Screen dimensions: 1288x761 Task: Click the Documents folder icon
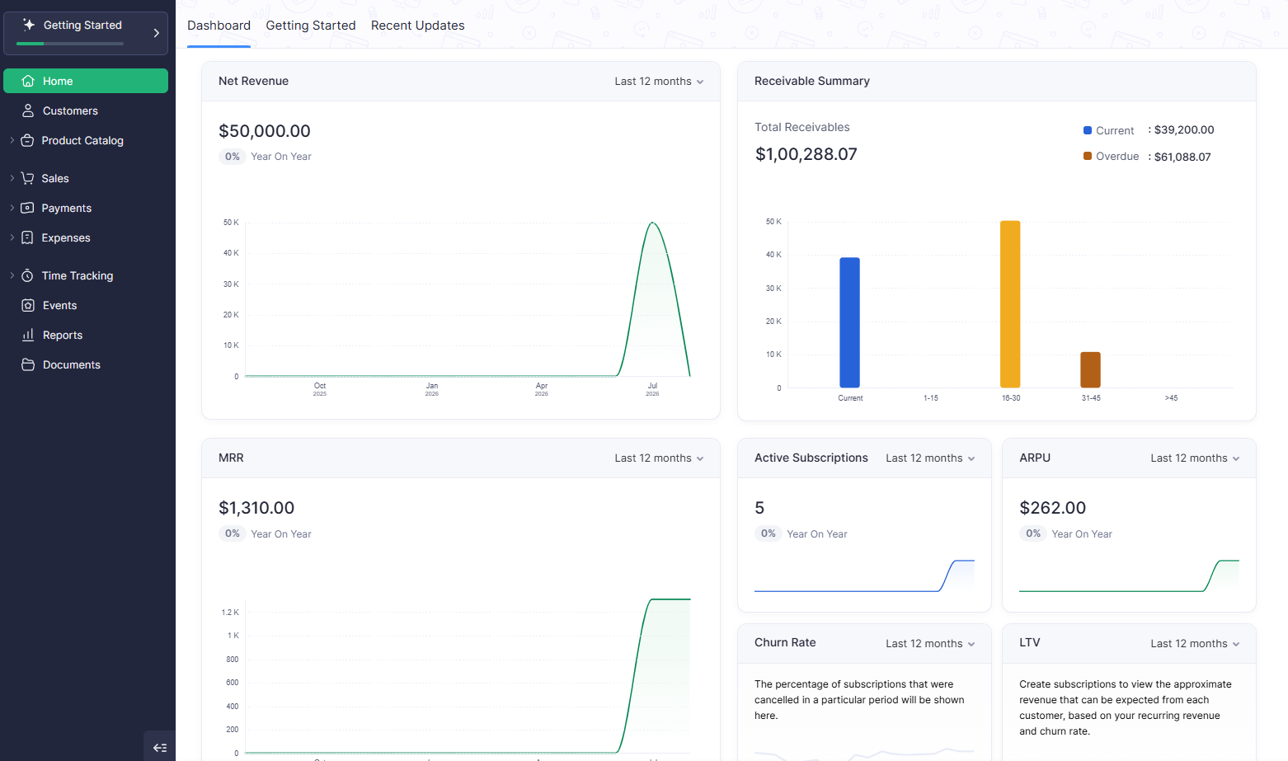point(28,364)
